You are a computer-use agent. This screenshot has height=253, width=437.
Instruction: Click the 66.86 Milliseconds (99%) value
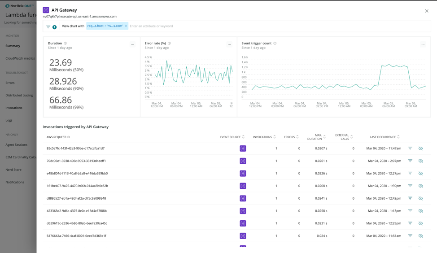[66, 103]
